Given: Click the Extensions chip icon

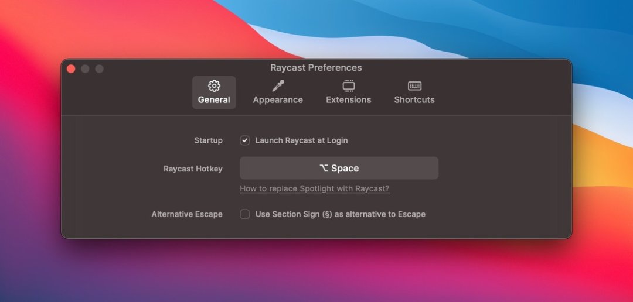Looking at the screenshot, I should click(349, 86).
